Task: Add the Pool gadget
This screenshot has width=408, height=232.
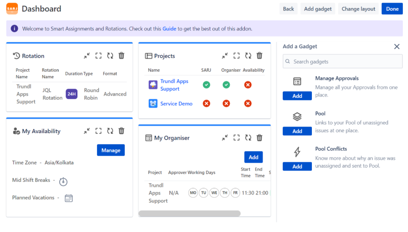Action: (x=297, y=131)
